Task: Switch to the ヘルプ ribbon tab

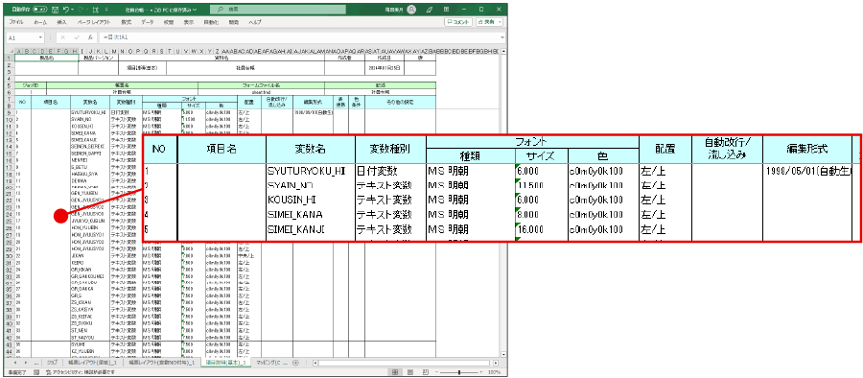Action: click(254, 22)
